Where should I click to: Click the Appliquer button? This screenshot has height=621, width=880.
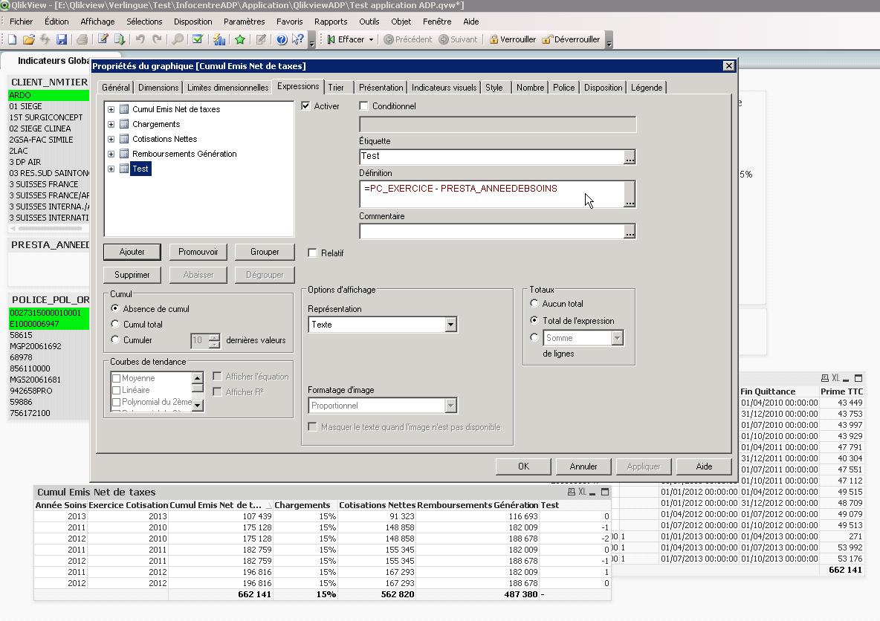click(x=644, y=466)
